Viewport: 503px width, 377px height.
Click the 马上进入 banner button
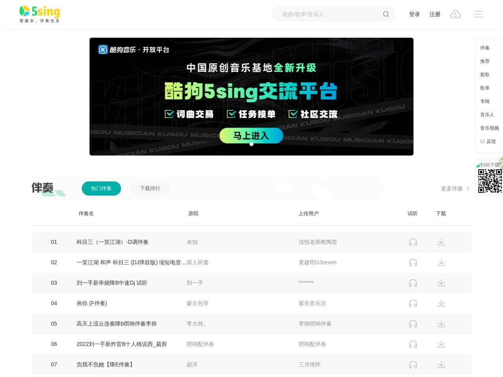pyautogui.click(x=251, y=135)
